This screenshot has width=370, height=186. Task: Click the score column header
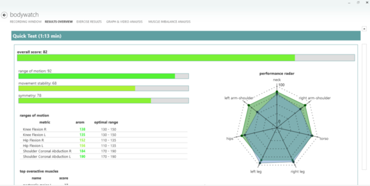click(x=64, y=178)
